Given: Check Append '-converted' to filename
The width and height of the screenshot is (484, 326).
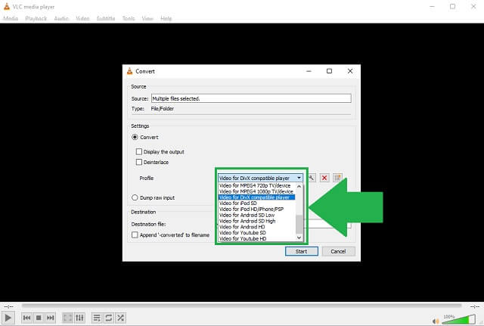Looking at the screenshot, I should (x=135, y=235).
